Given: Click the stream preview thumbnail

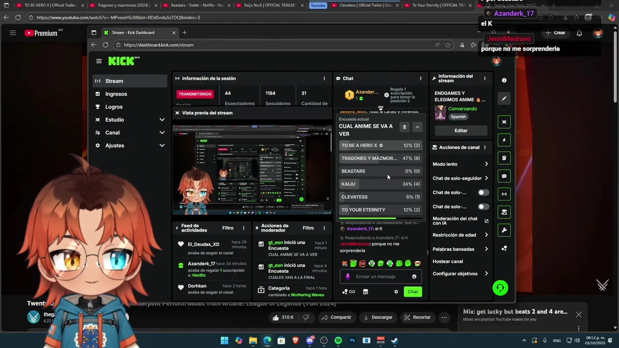Looking at the screenshot, I should 252,170.
